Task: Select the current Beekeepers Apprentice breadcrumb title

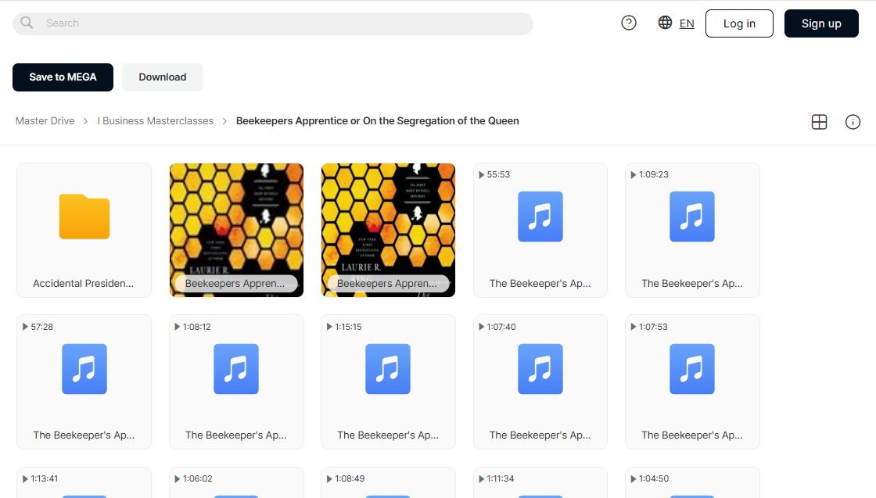Action: point(378,120)
